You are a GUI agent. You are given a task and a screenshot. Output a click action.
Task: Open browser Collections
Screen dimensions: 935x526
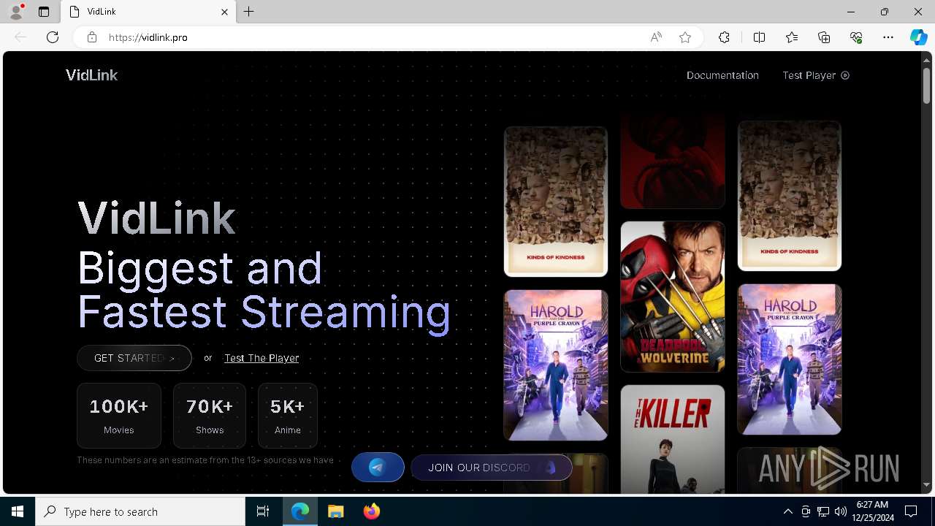[x=824, y=37]
